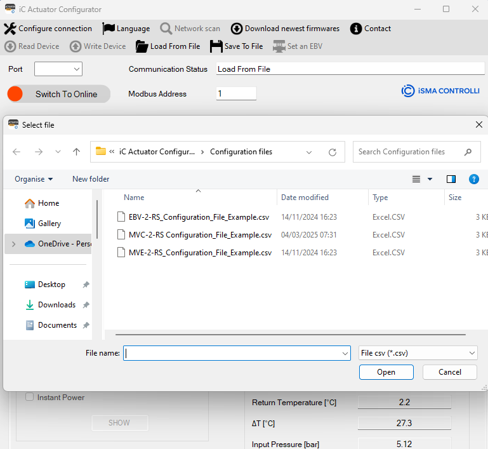Click Download newest firmwares icon
This screenshot has width=488, height=449.
tap(237, 29)
